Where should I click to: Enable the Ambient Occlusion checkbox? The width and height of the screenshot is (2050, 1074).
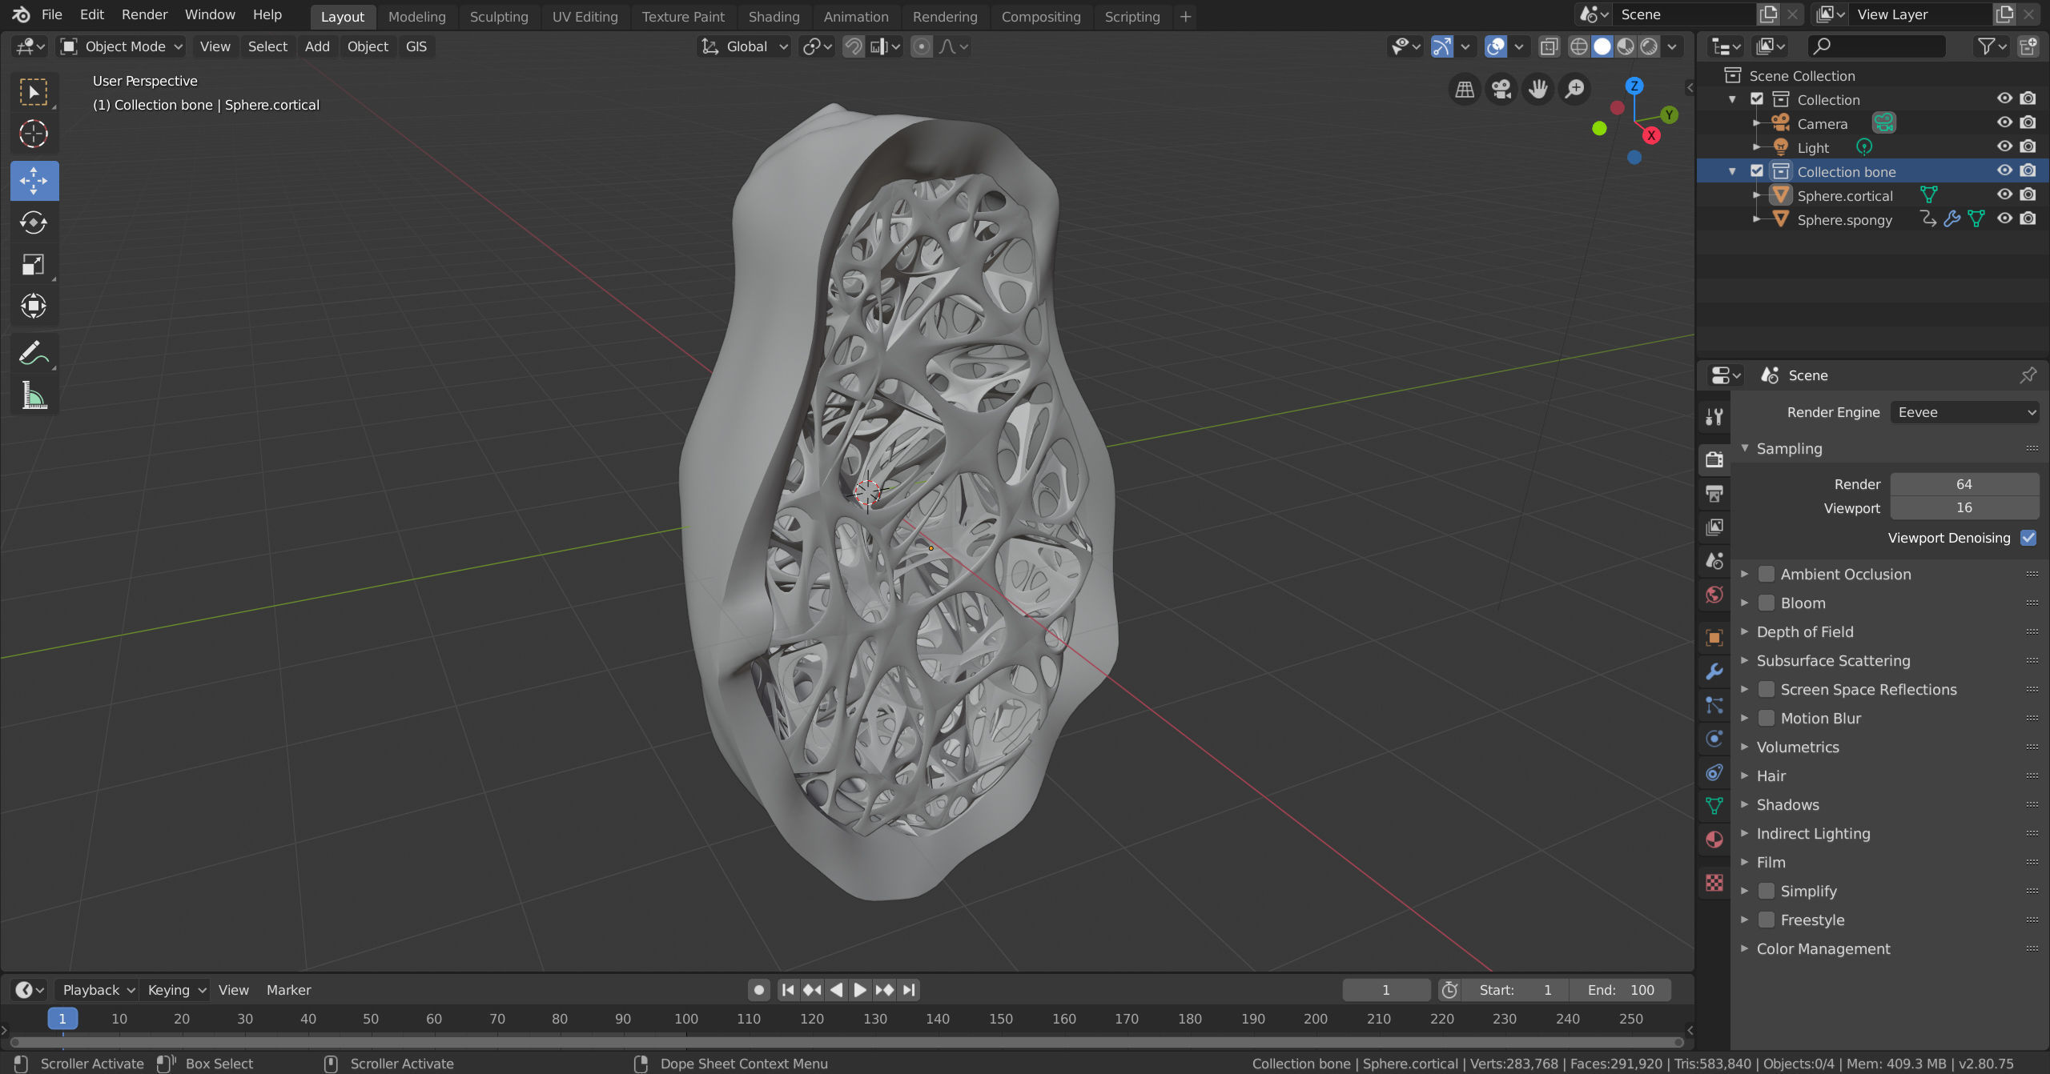click(x=1767, y=574)
